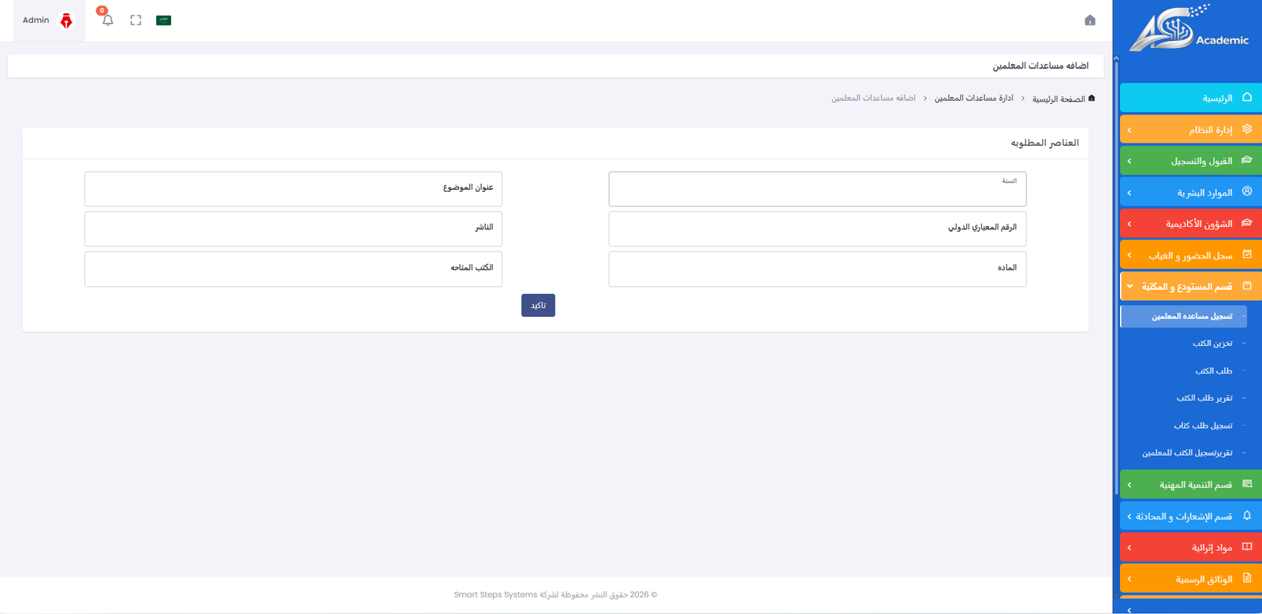Click the book icon beside مواد إثرائية
The width and height of the screenshot is (1262, 614).
[x=1247, y=547]
